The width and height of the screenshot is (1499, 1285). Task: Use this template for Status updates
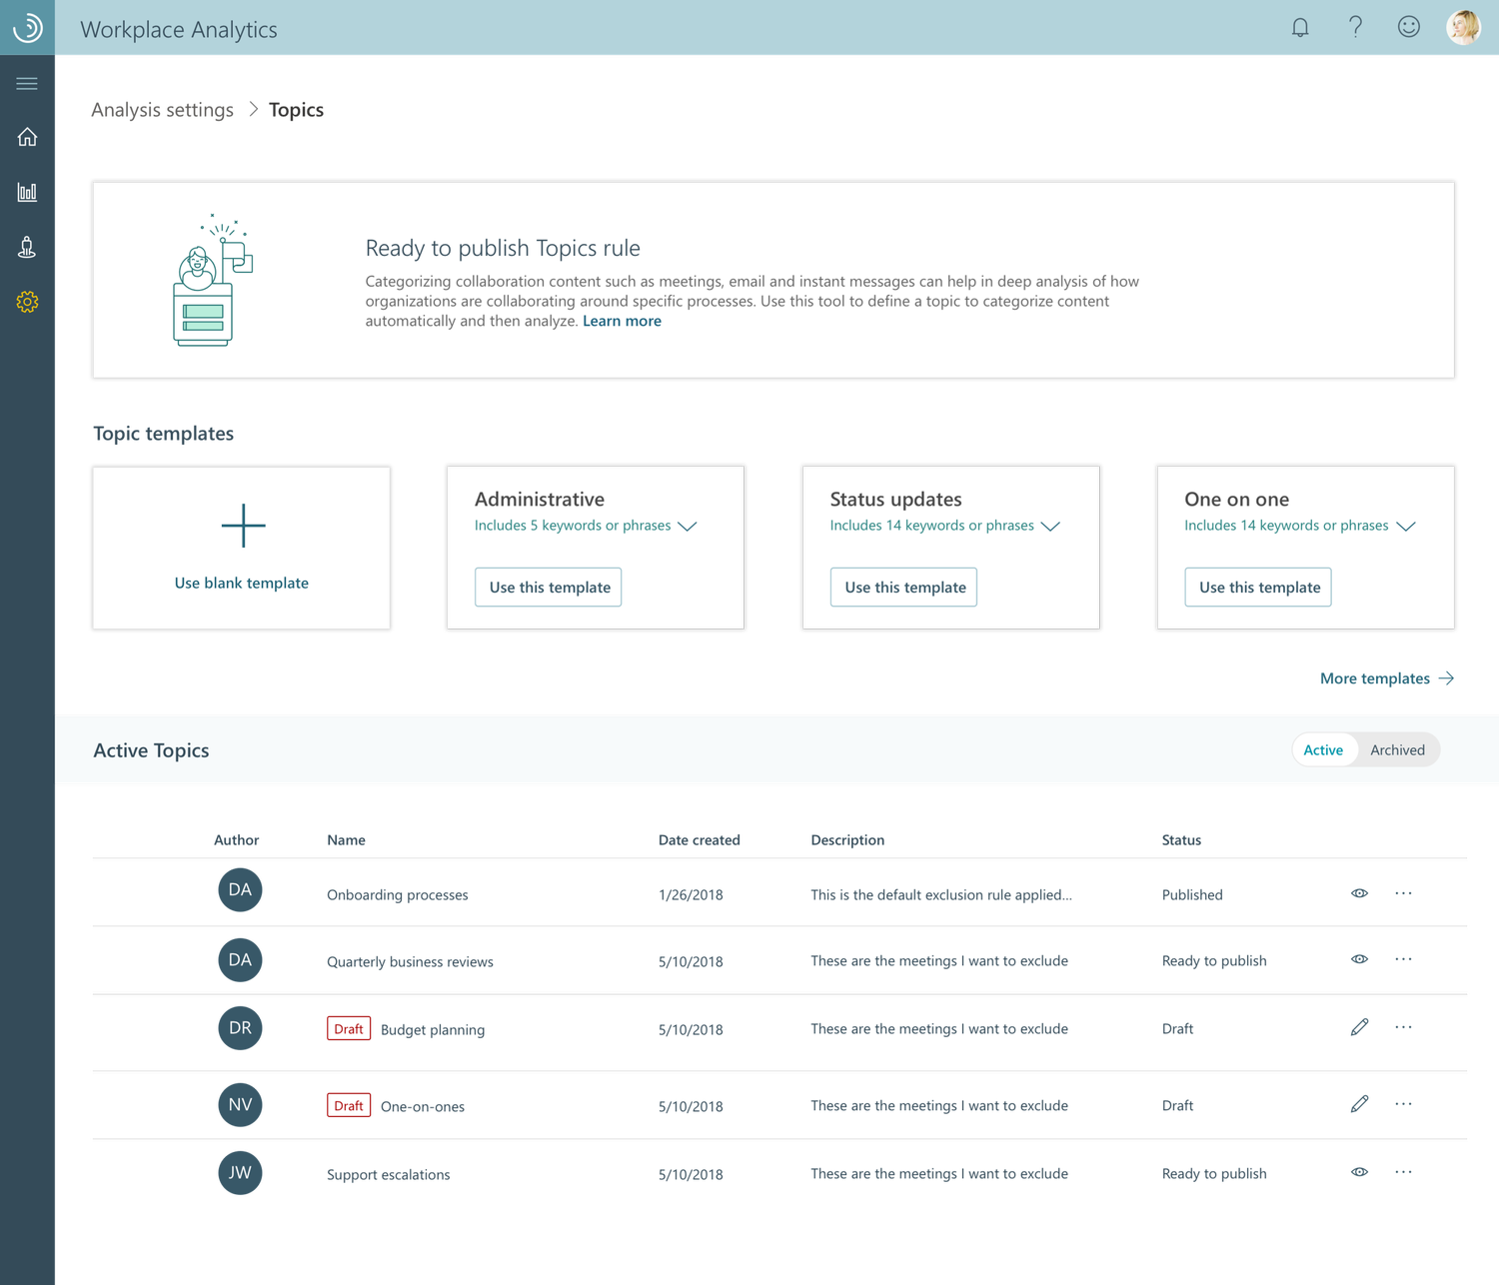click(x=903, y=587)
